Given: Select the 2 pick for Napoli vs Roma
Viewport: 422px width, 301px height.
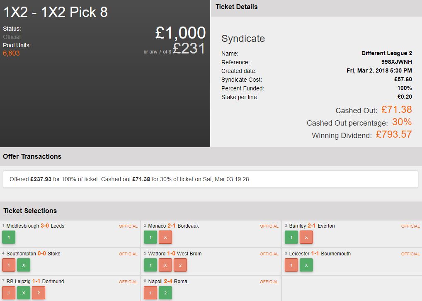Looking at the screenshot, I should 165,293.
